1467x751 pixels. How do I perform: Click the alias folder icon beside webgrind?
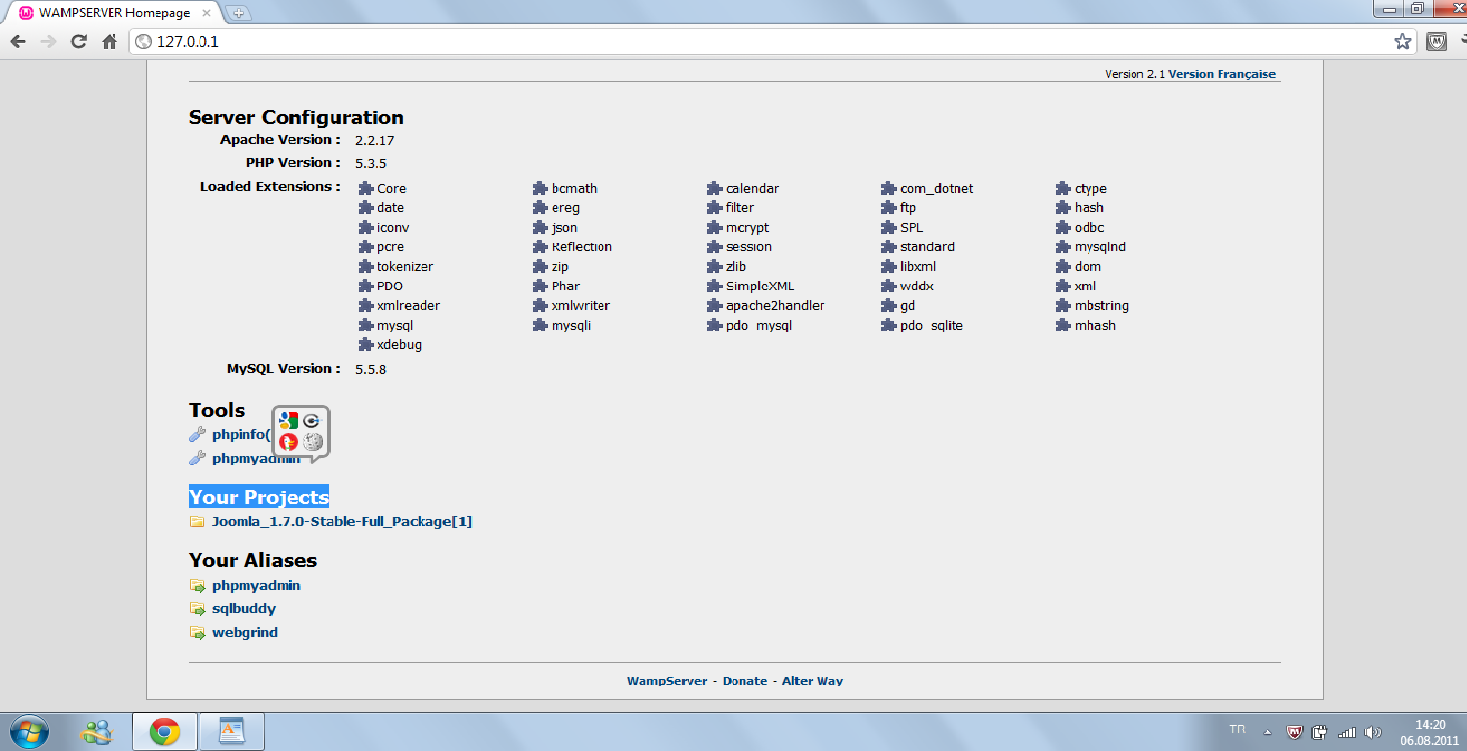[197, 633]
